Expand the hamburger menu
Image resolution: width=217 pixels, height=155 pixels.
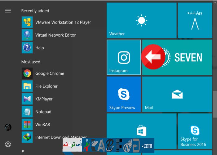8,11
